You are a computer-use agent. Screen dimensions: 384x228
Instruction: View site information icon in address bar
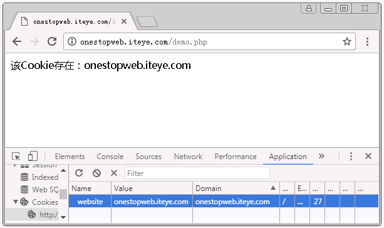coord(72,41)
